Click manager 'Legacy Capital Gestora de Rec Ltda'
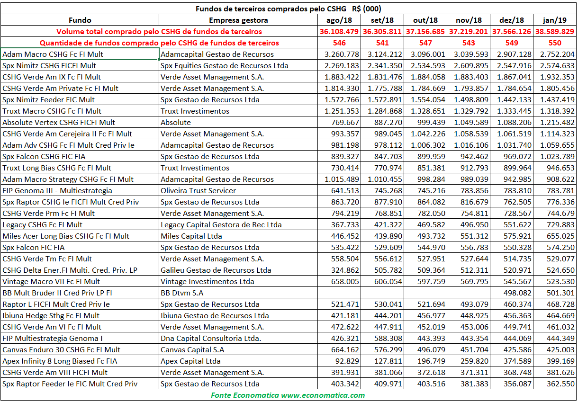The width and height of the screenshot is (578, 402). coord(238,225)
